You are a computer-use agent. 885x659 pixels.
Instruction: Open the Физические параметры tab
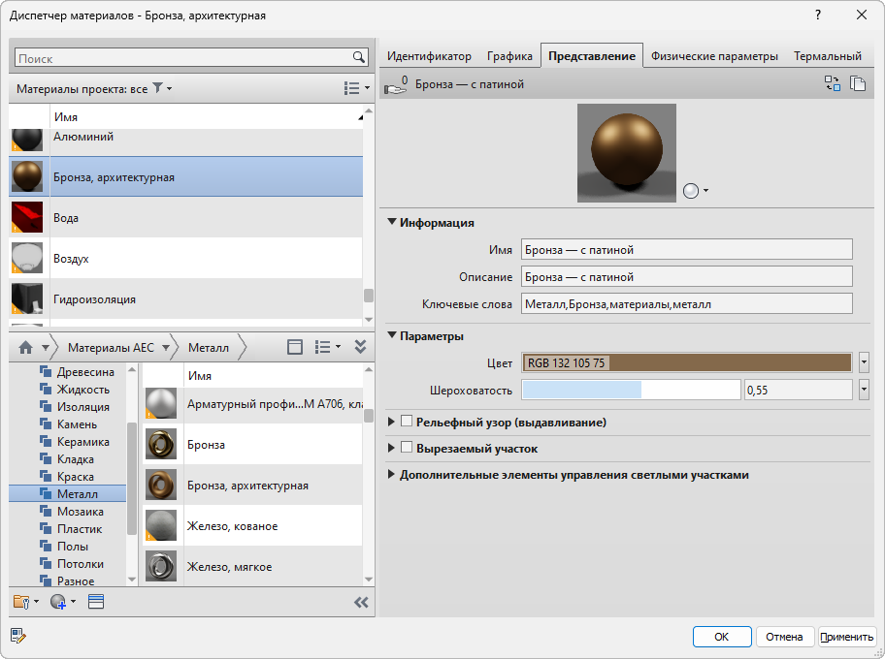714,56
